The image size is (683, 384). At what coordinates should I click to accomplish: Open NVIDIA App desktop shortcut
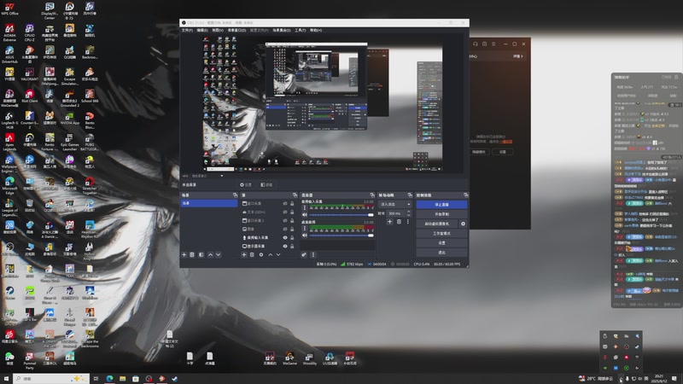[69, 119]
